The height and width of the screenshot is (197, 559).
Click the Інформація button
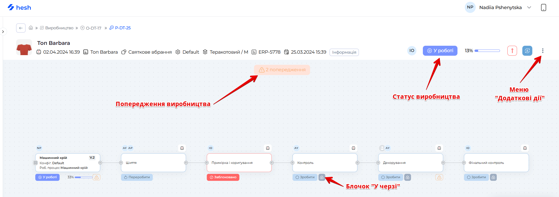344,52
